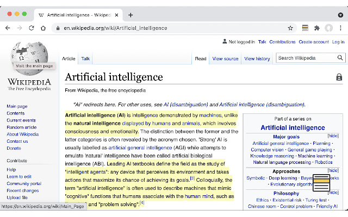Click the address bar URL
Screen dimensions: 348x217
(115, 28)
